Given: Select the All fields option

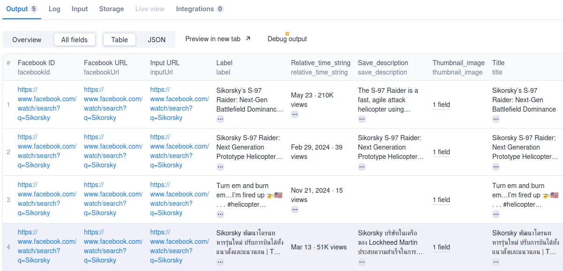Looking at the screenshot, I should (75, 40).
